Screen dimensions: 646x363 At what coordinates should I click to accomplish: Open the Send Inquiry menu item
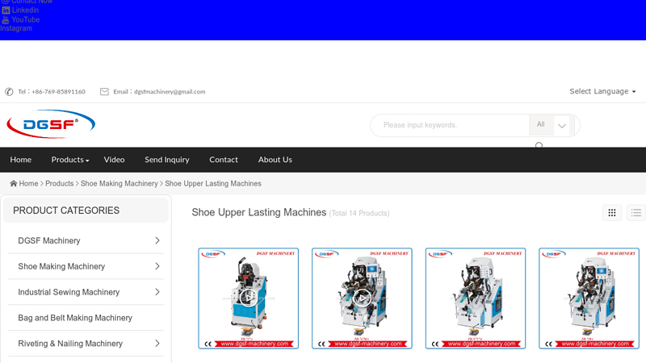click(166, 160)
